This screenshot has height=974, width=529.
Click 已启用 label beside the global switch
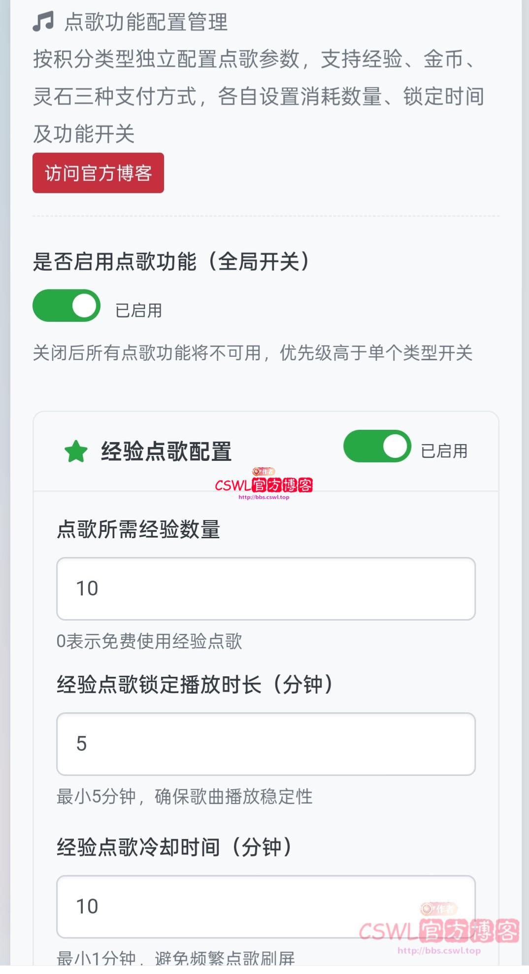click(138, 311)
